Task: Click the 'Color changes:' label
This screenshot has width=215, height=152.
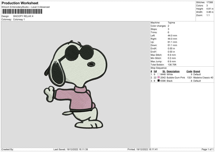Action: [158, 26]
